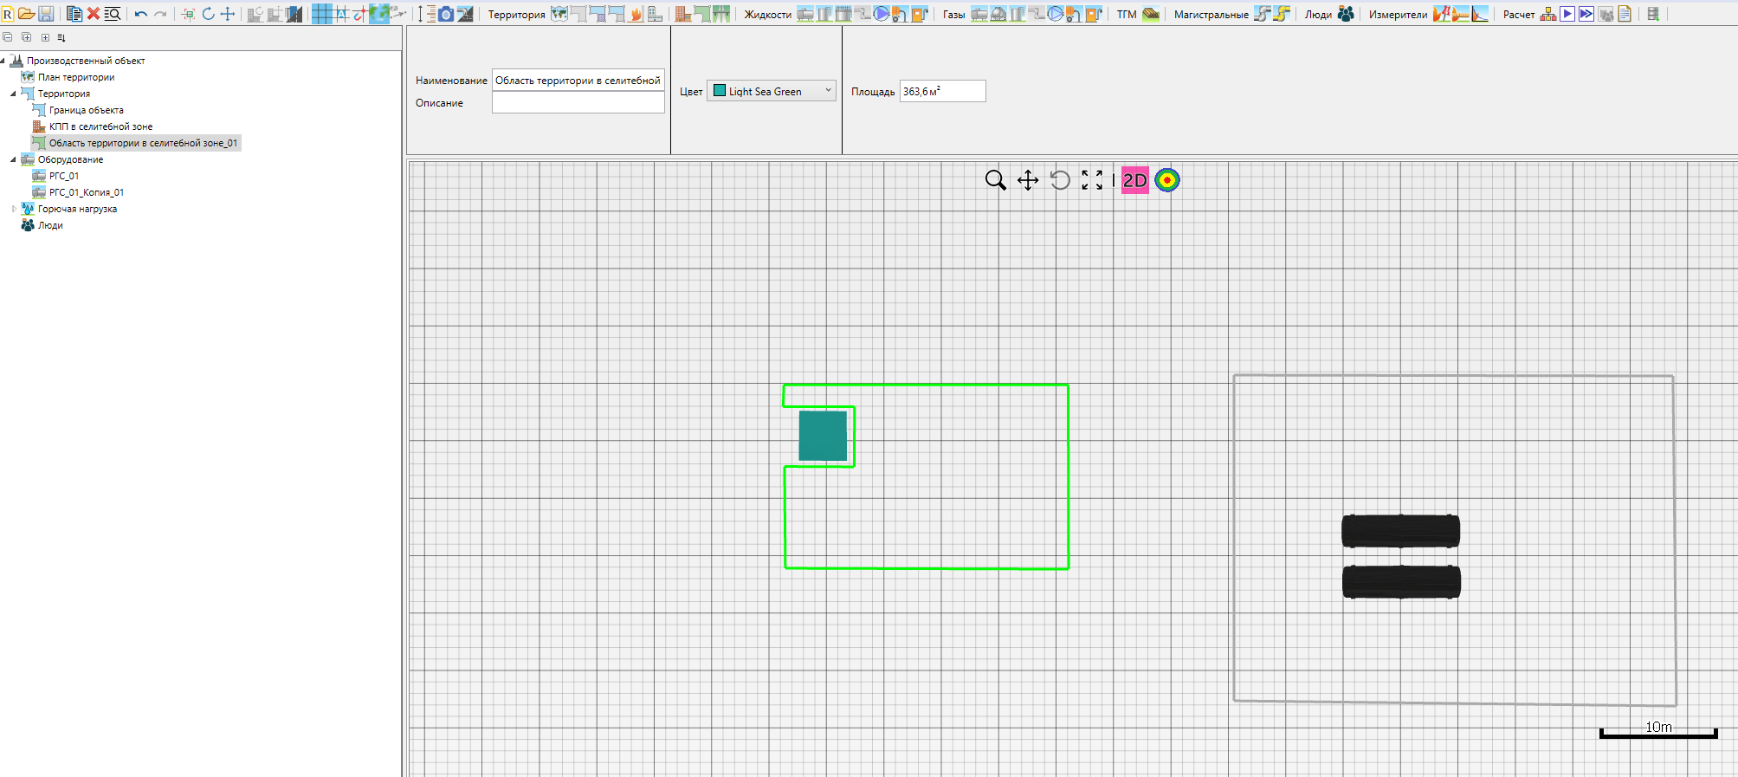Click the fit-to-screen icon on canvas
Image resolution: width=1738 pixels, height=777 pixels.
pos(1092,180)
